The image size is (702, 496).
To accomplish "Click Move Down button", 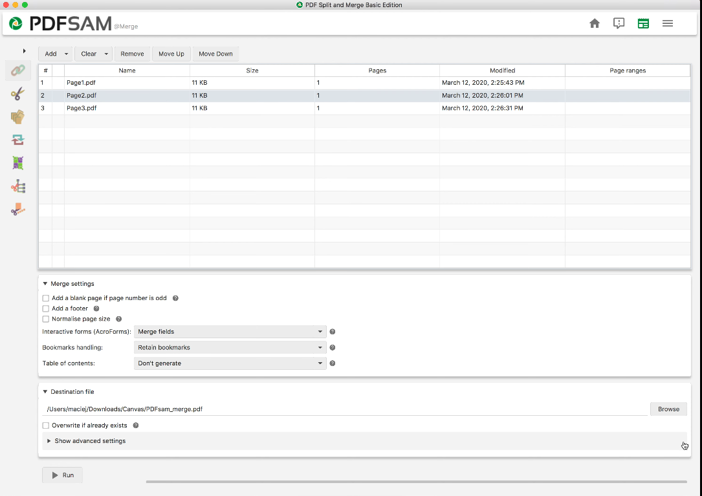I will pos(216,54).
